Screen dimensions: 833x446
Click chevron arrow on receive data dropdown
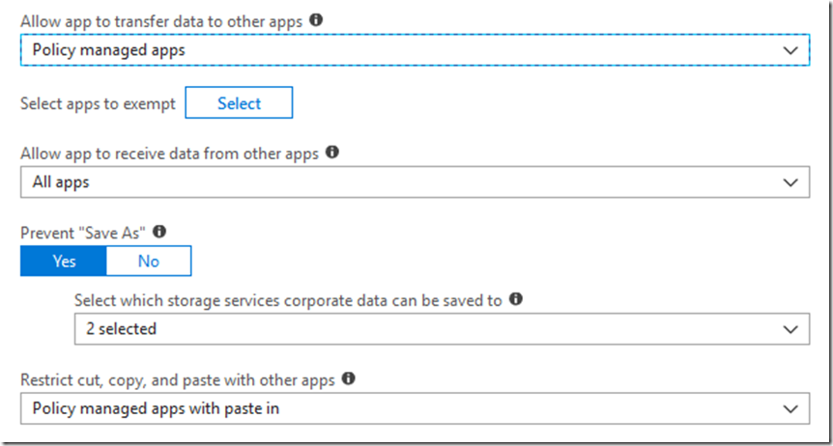point(790,182)
